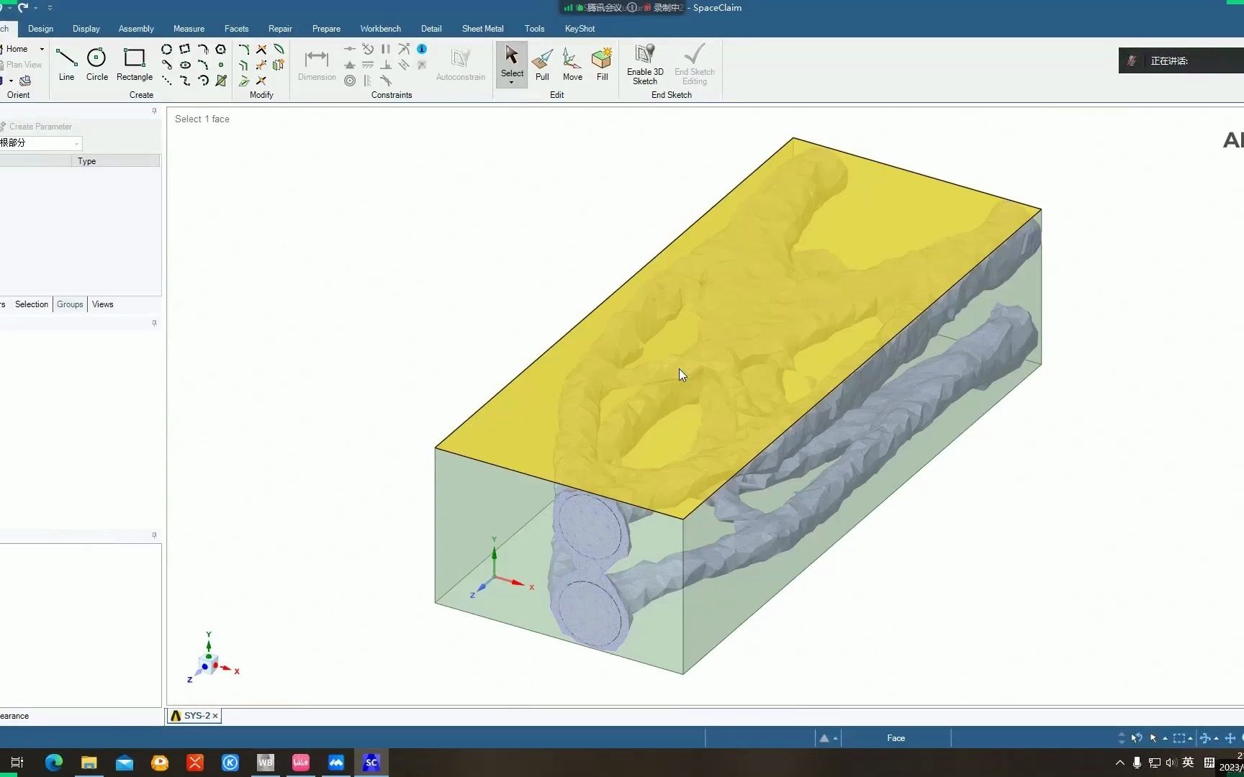Click the Face selection filter in status bar
The height and width of the screenshot is (777, 1244).
point(896,737)
